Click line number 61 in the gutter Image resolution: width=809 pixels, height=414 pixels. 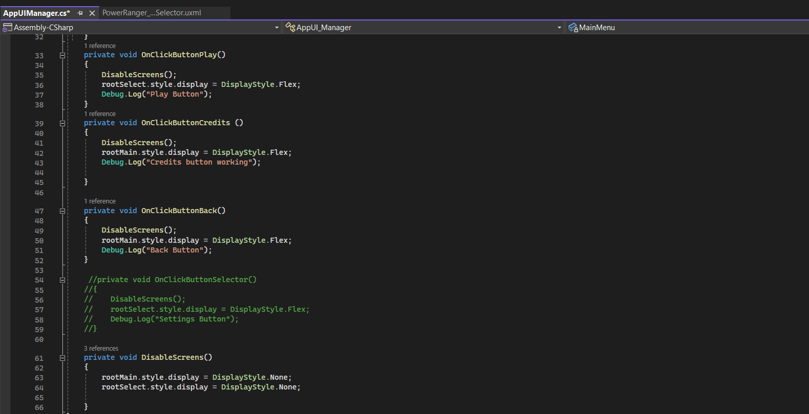click(39, 358)
